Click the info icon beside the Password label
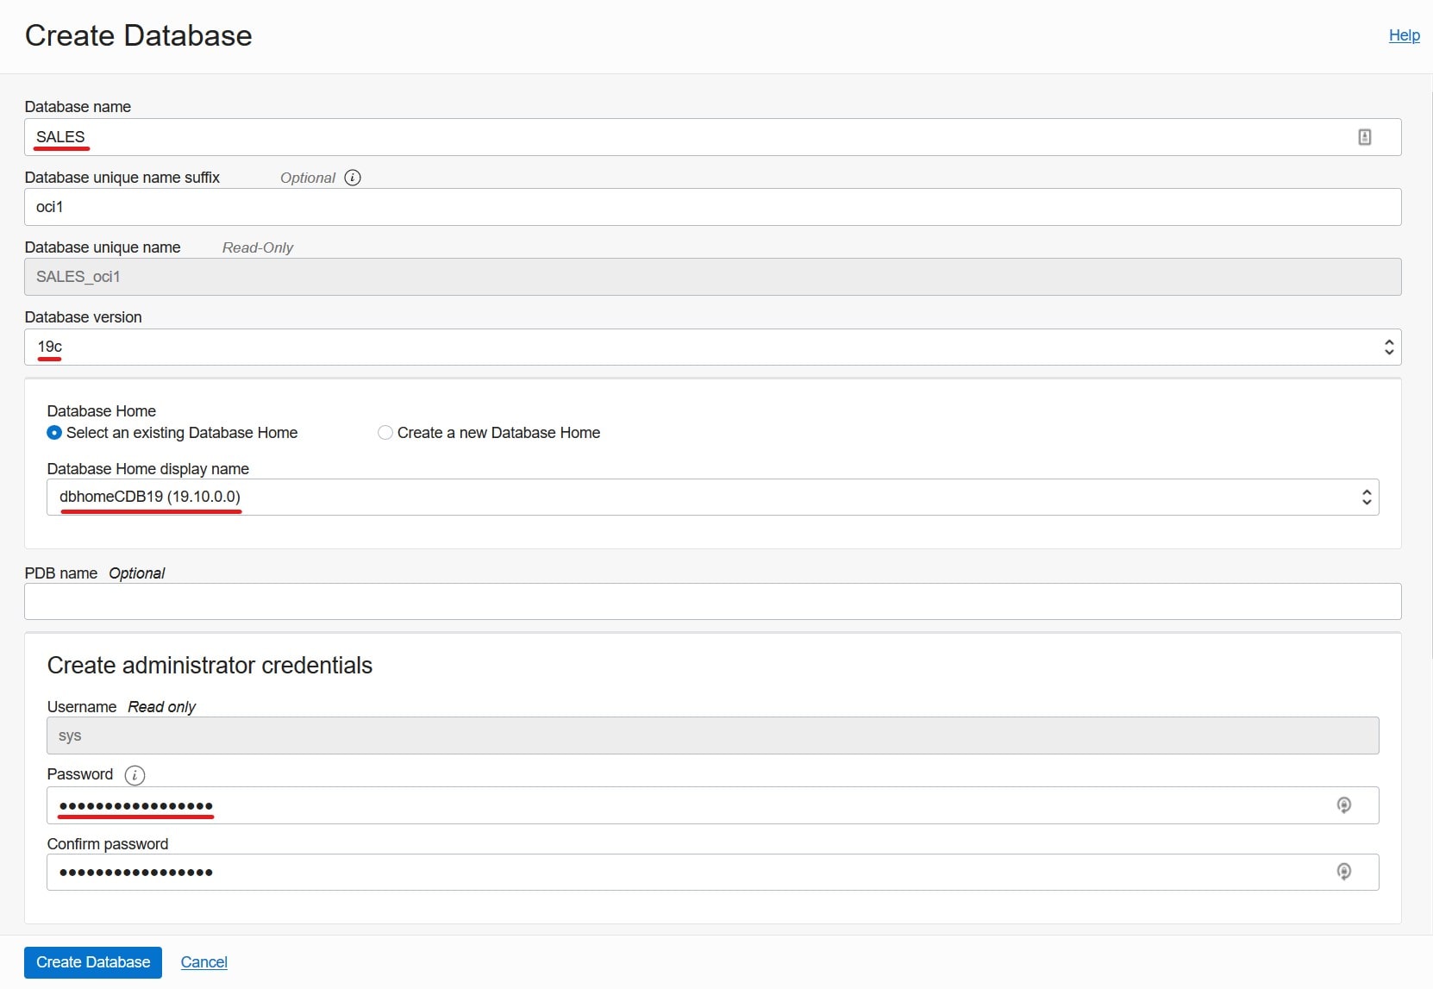Image resolution: width=1433 pixels, height=989 pixels. [x=135, y=775]
